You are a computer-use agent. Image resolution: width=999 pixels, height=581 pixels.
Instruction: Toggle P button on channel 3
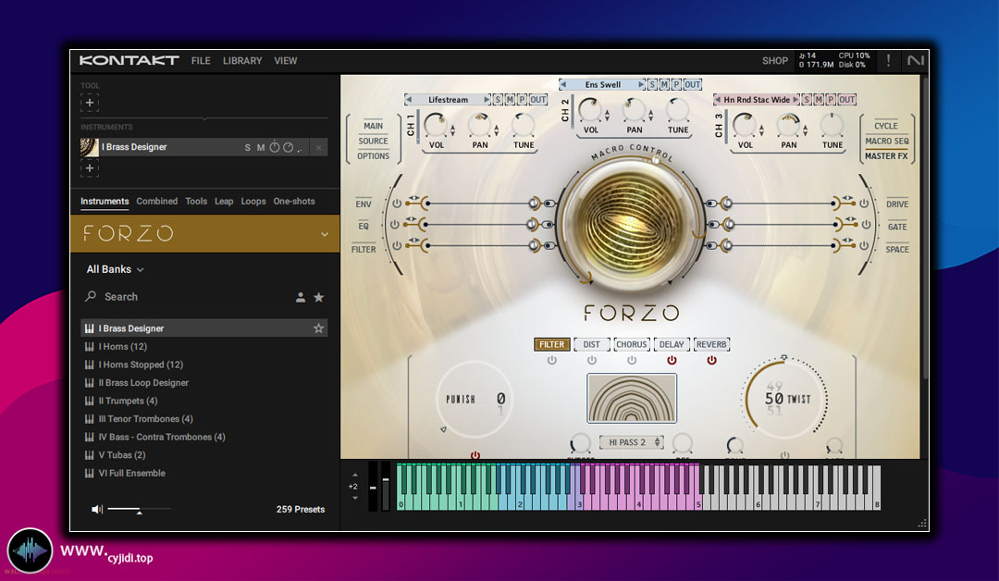(x=831, y=99)
